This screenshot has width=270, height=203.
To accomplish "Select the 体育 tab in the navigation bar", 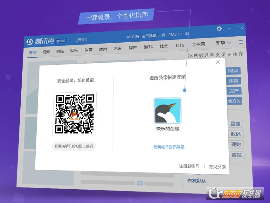I will tap(88, 50).
